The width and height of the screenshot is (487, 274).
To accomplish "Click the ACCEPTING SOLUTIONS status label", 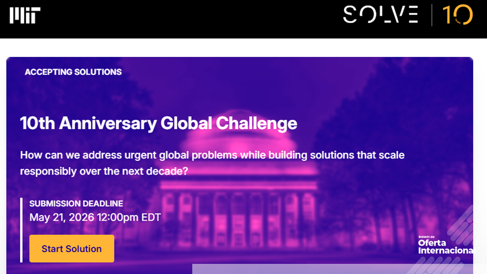I will [73, 72].
